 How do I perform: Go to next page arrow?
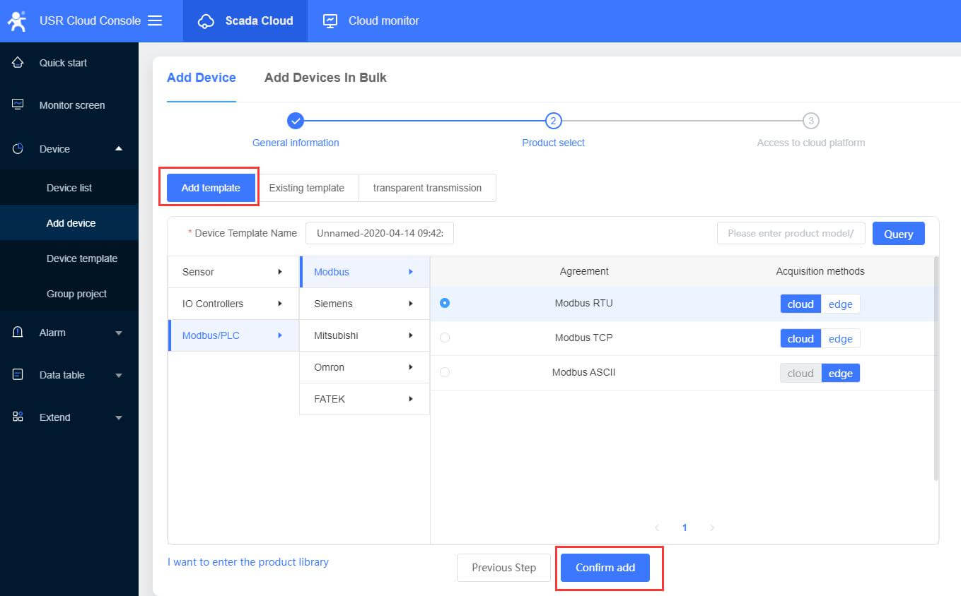coord(712,528)
